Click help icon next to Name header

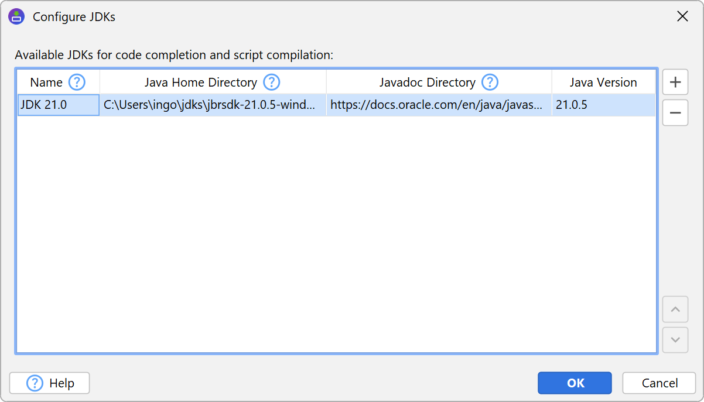pyautogui.click(x=77, y=83)
